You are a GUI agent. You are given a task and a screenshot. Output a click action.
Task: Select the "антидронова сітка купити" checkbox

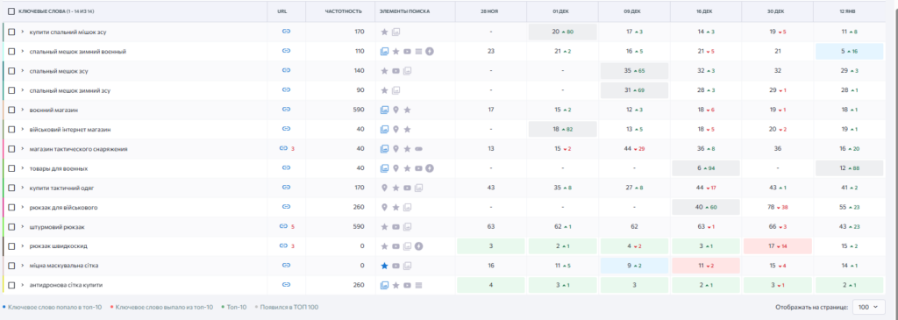(x=11, y=285)
